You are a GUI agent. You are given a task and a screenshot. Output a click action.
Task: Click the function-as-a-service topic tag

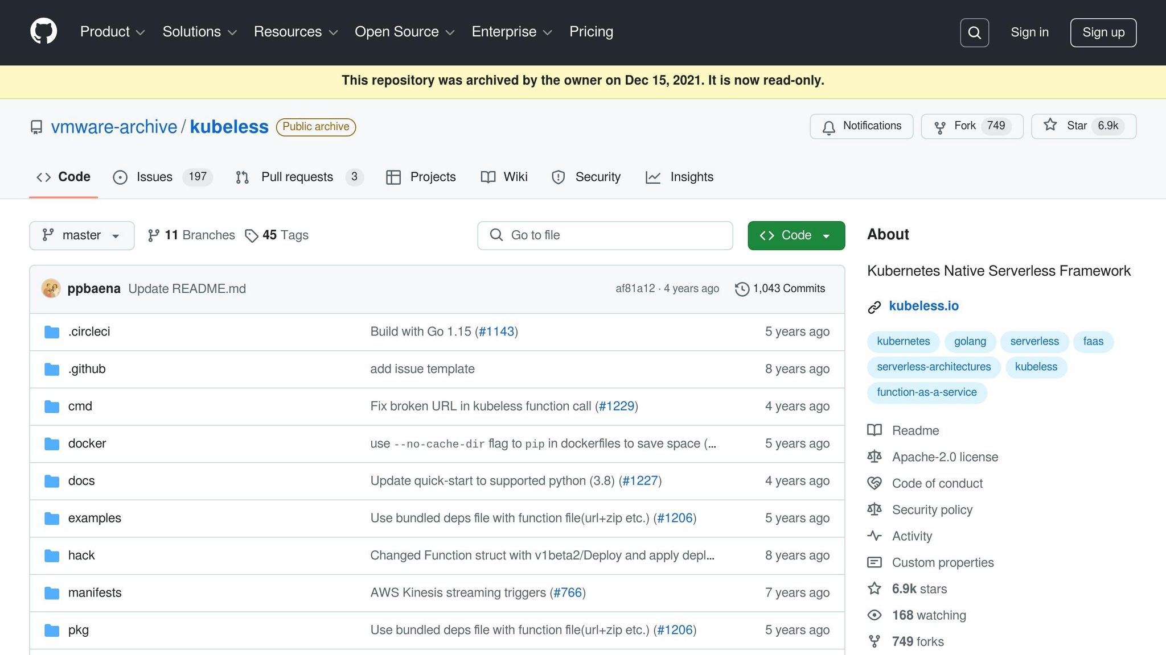927,392
